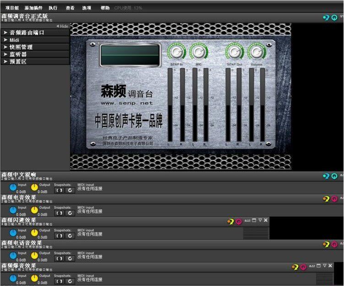Click Hide to collapse the side panel
The width and height of the screenshot is (344, 286).
[62, 26]
